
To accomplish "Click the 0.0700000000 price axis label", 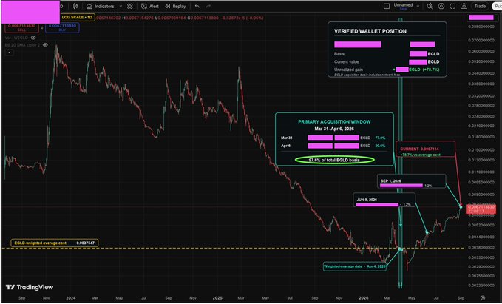I will tap(481, 41).
